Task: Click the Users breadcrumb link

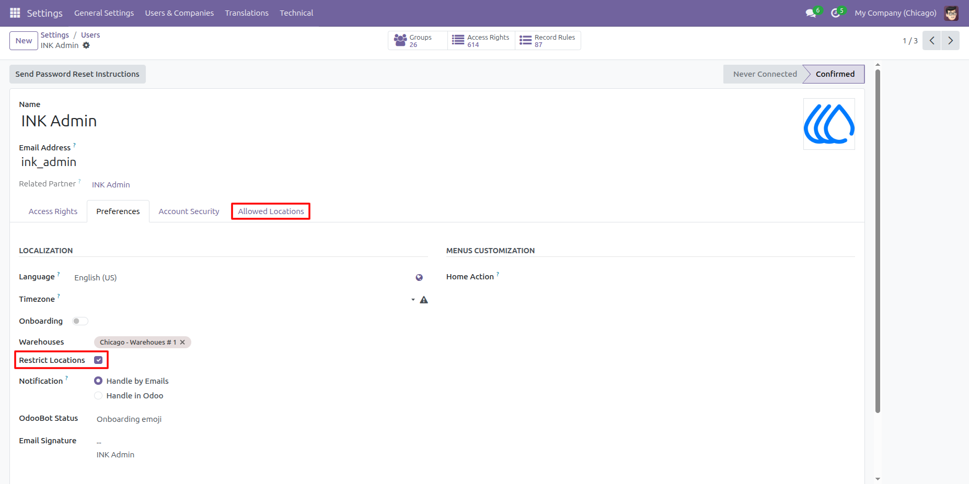Action: pyautogui.click(x=90, y=35)
